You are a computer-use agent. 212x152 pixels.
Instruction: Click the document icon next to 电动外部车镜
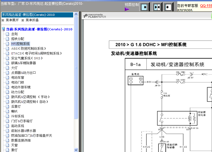pyautogui.click(x=8, y=87)
